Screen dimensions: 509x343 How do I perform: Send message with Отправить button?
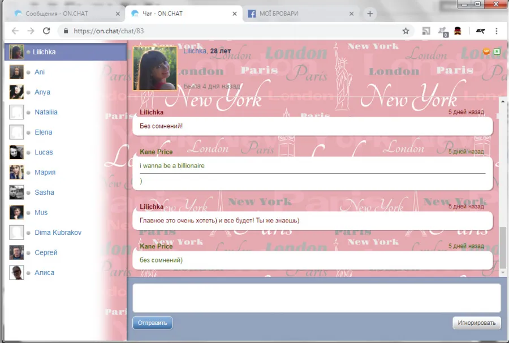[152, 323]
